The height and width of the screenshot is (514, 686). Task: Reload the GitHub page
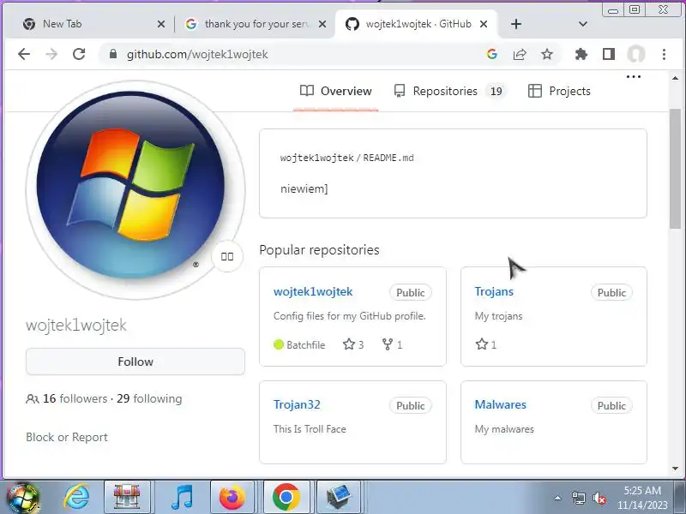click(79, 54)
